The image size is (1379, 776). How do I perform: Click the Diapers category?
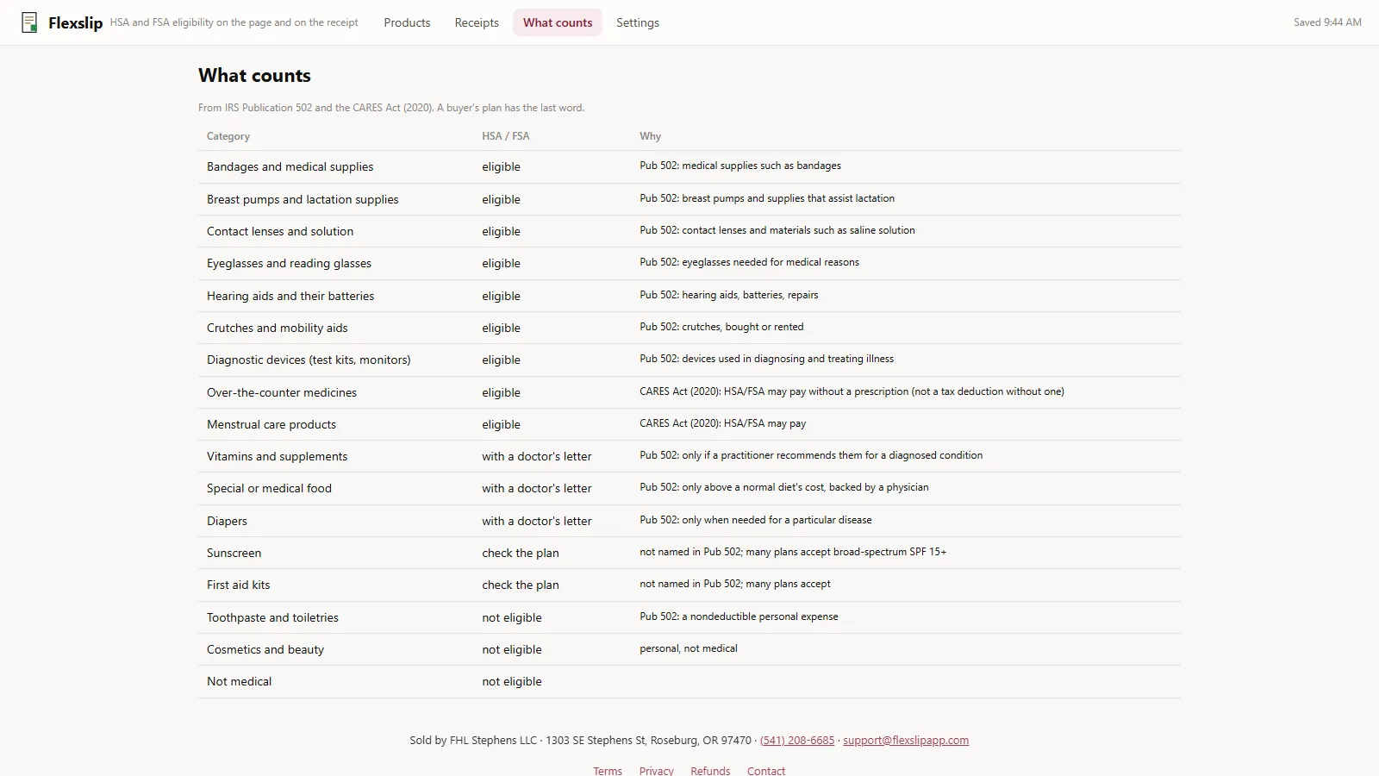pos(227,521)
